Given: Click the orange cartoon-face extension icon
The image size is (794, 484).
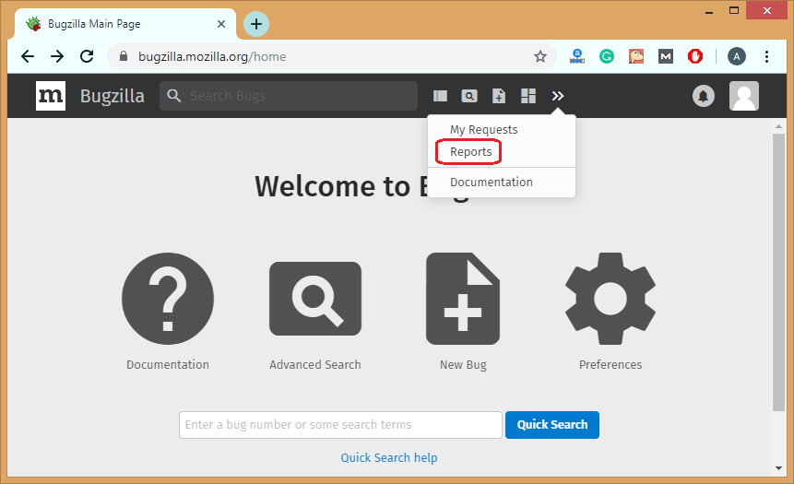Looking at the screenshot, I should 636,56.
